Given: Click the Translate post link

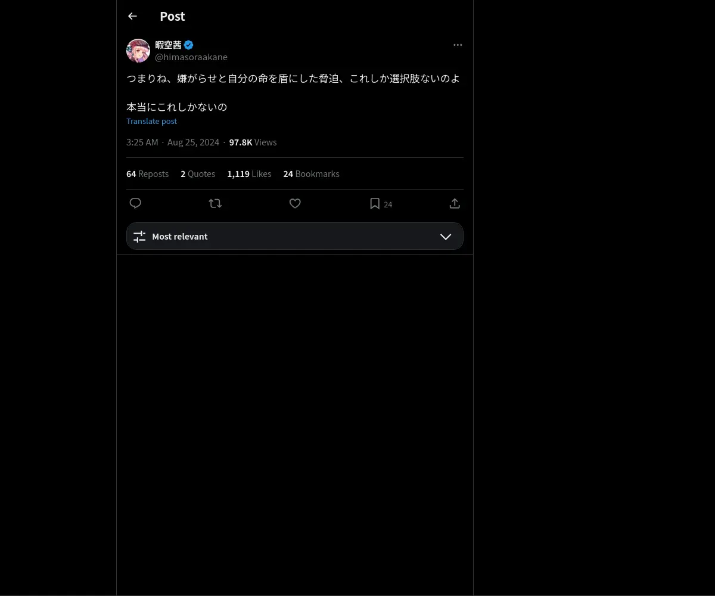Looking at the screenshot, I should [151, 121].
